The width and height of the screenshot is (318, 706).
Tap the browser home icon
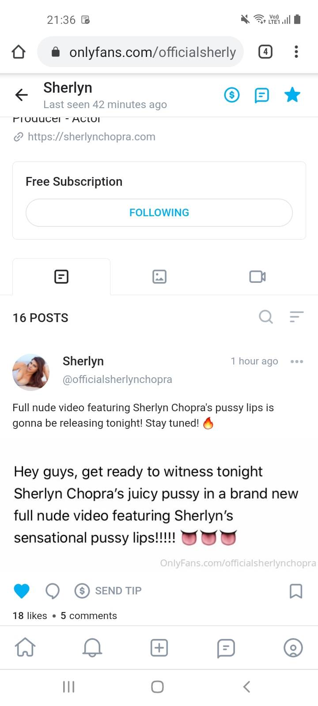tap(19, 52)
